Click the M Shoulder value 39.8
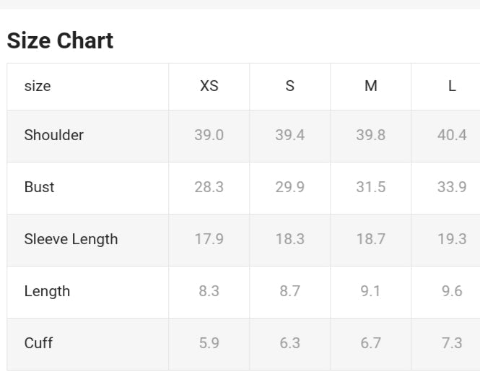Image resolution: width=480 pixels, height=380 pixels. 371,135
